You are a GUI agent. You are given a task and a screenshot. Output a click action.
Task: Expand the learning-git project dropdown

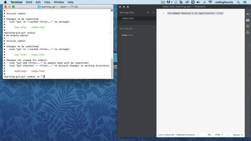point(127,29)
